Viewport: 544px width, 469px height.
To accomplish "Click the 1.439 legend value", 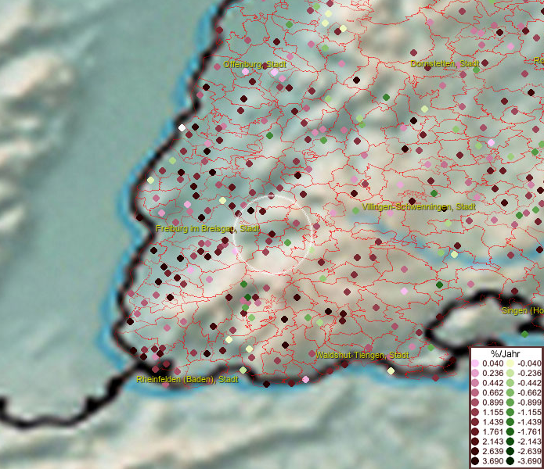I will (492, 422).
